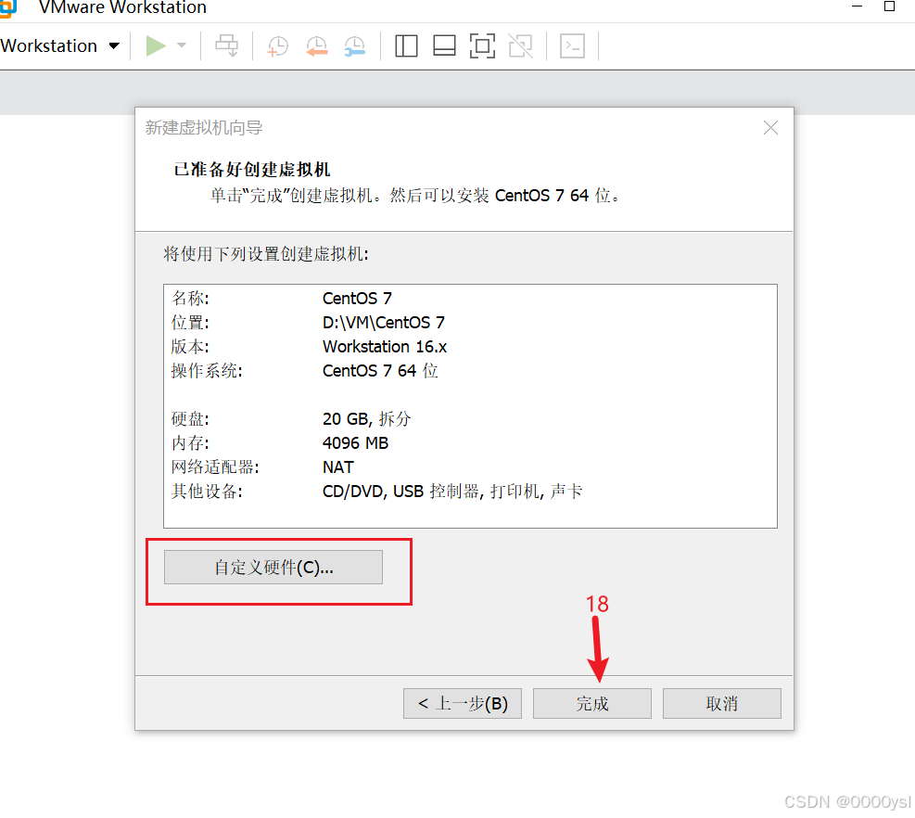The width and height of the screenshot is (915, 818).
Task: Click the 网络适配器: label
Action: pos(215,467)
